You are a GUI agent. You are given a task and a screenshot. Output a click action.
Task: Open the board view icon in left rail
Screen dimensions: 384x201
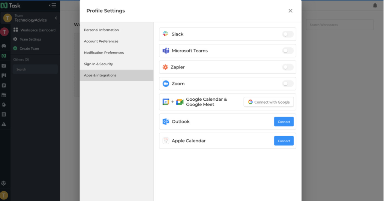pos(4,76)
